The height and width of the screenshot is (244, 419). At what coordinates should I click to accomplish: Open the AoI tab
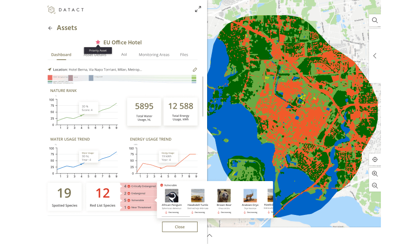(x=124, y=55)
